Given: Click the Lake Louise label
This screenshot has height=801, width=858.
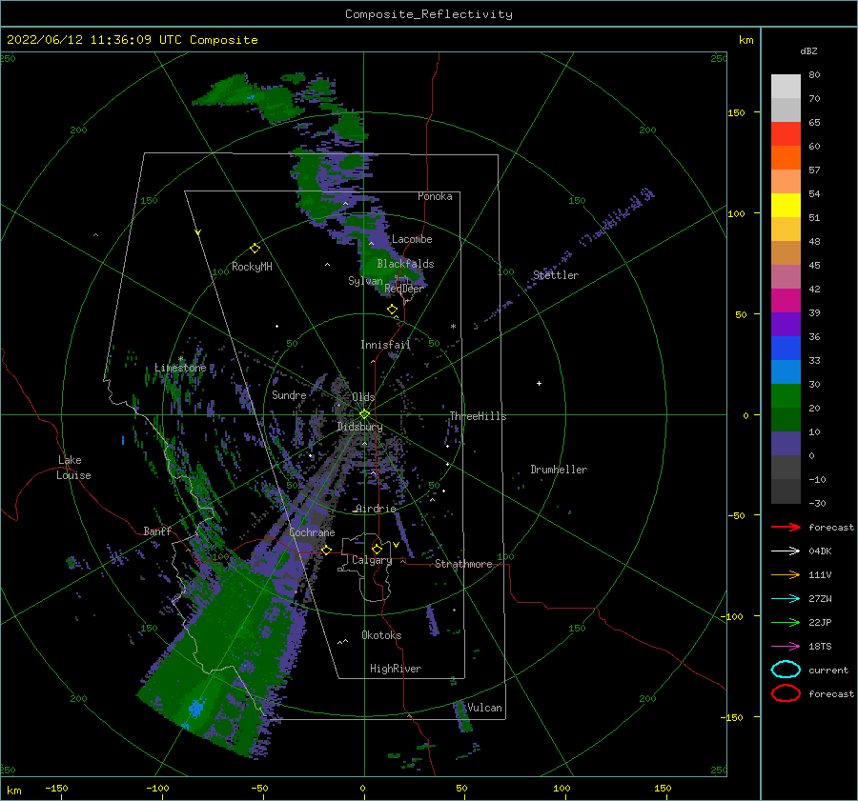Looking at the screenshot, I should tap(73, 468).
